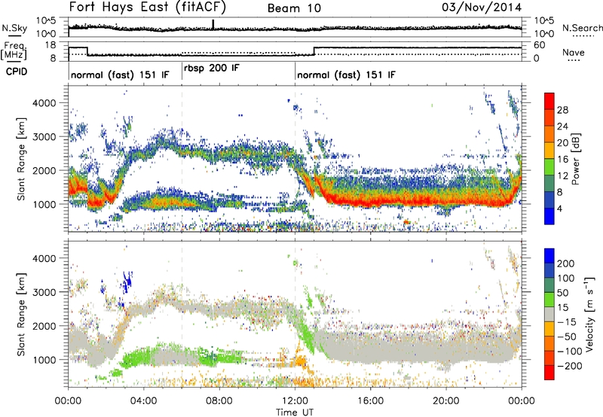The image size is (603, 417).
Task: Click the 'Power [dB]' color bar label
Action: click(576, 159)
